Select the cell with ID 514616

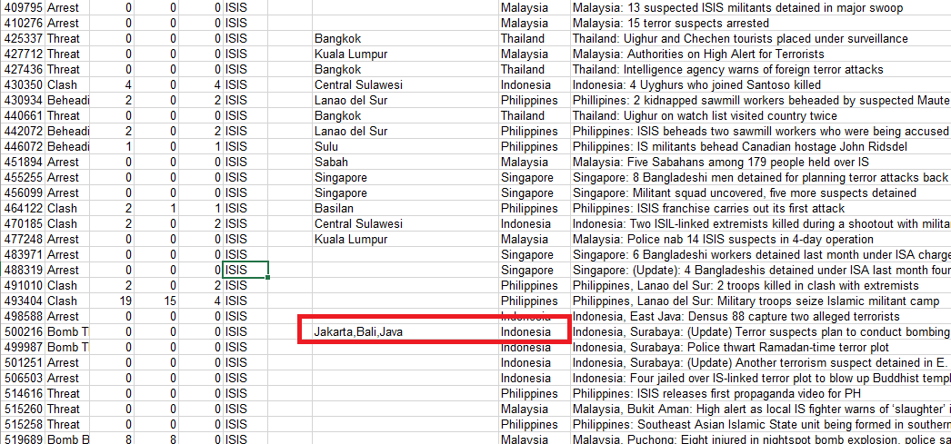(x=23, y=394)
